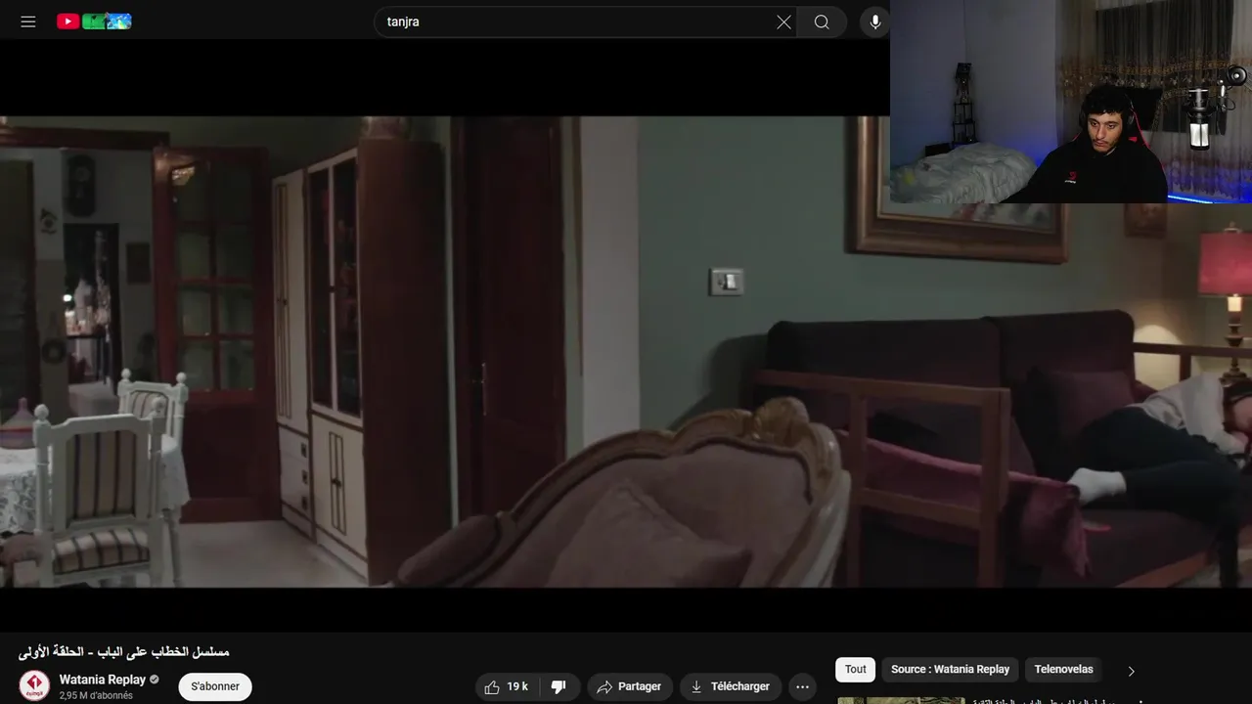The height and width of the screenshot is (704, 1252).
Task: Go to the YouTube home logo
Action: (x=94, y=22)
